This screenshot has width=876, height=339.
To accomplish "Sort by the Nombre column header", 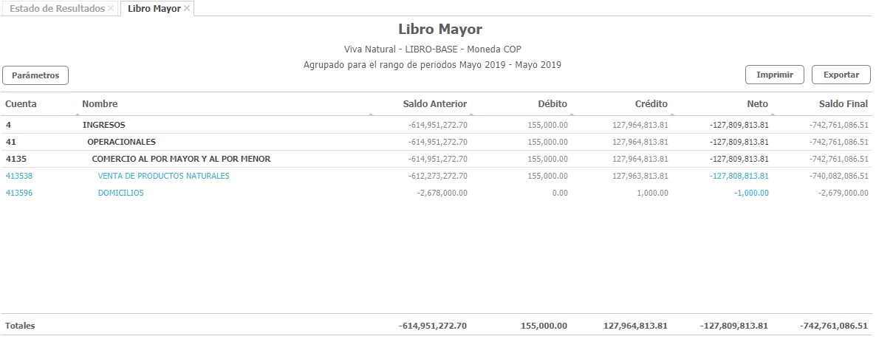I will coord(100,104).
